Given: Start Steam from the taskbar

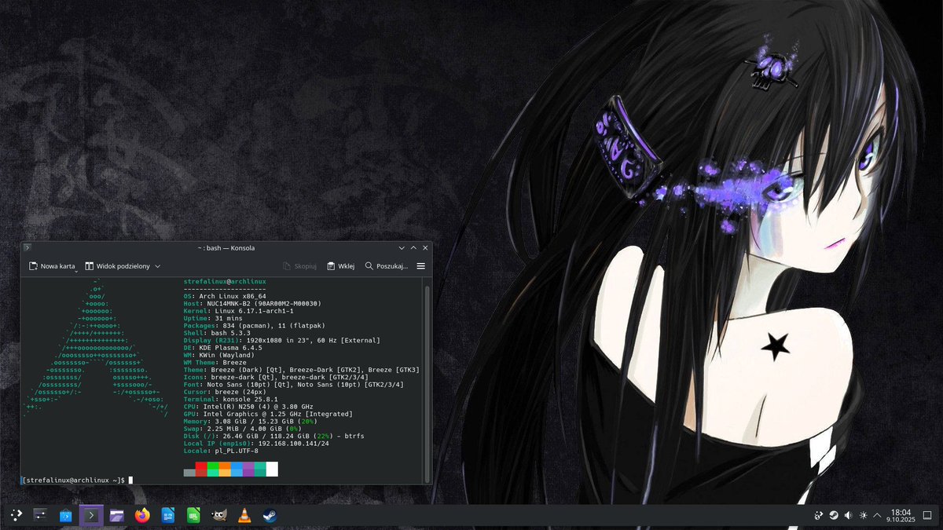Looking at the screenshot, I should [270, 515].
